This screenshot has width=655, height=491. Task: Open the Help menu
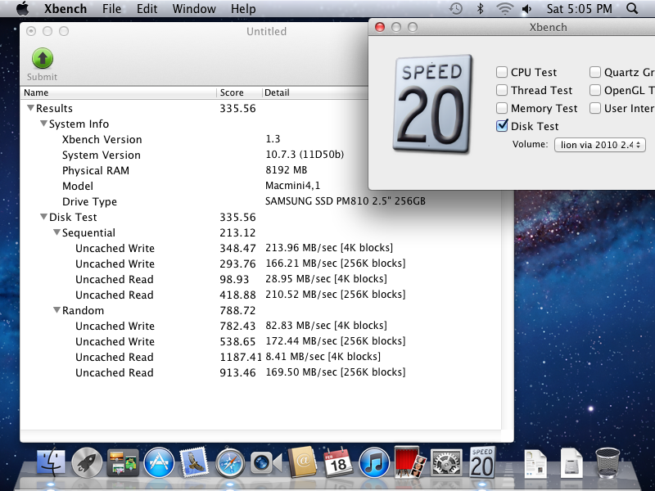(x=243, y=9)
